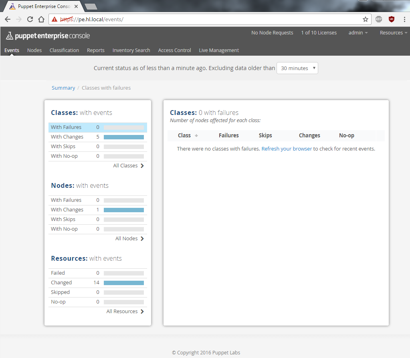Click Copyright 2016 Puppet Labs footer
The height and width of the screenshot is (358, 410).
206,352
